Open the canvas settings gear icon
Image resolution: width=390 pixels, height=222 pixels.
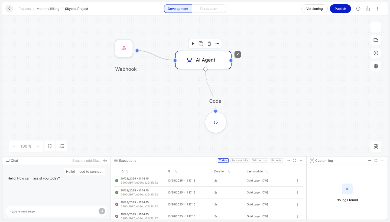coord(376,66)
